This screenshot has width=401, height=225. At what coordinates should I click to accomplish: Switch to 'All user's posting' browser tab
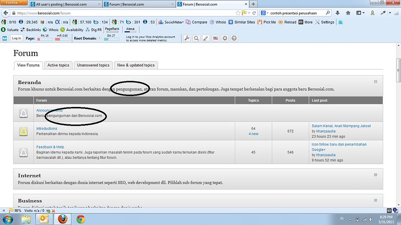click(66, 4)
